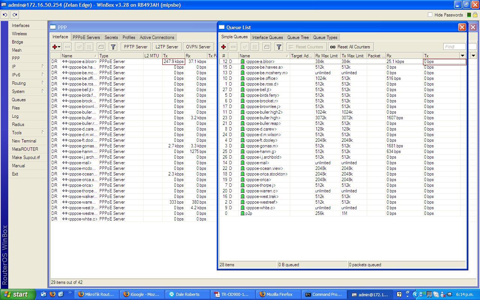
Task: Expand hidden system tray icons
Action: click(x=415, y=294)
